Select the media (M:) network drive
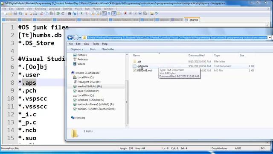This screenshot has height=154, width=273. [x=90, y=86]
